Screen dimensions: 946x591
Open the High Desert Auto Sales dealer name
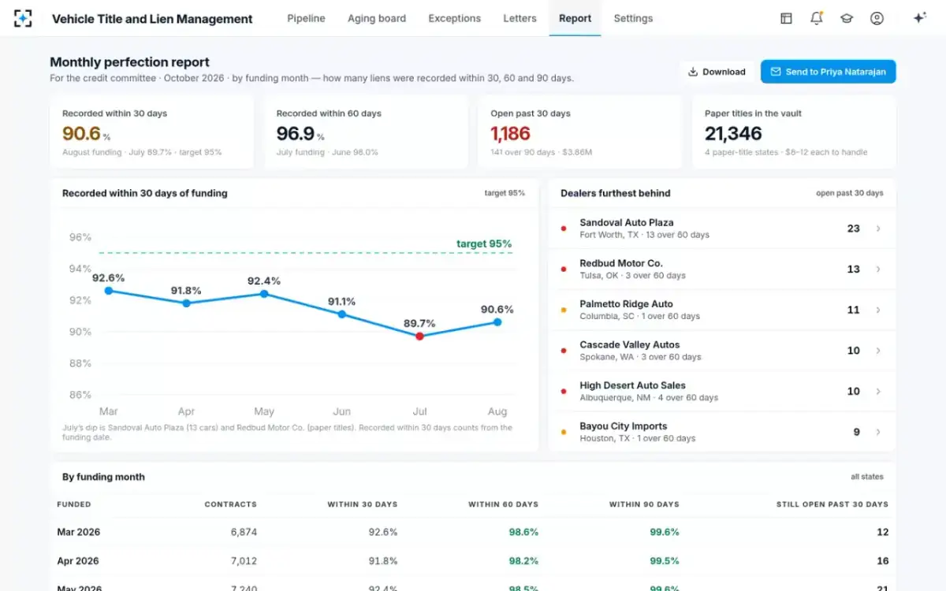(x=632, y=385)
